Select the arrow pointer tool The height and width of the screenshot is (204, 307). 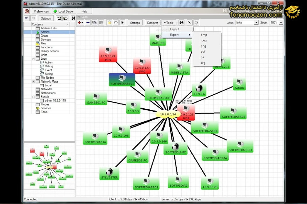click(123, 23)
